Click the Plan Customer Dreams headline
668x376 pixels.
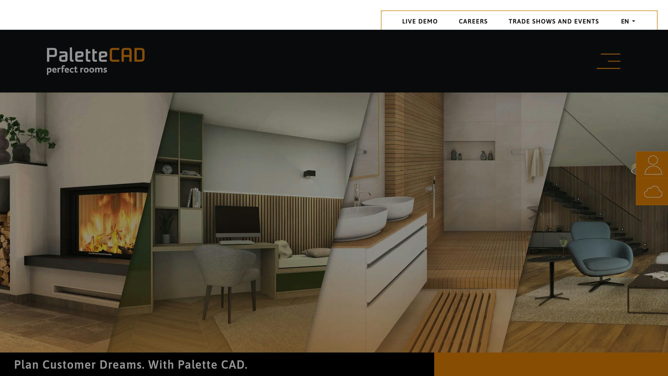point(131,365)
